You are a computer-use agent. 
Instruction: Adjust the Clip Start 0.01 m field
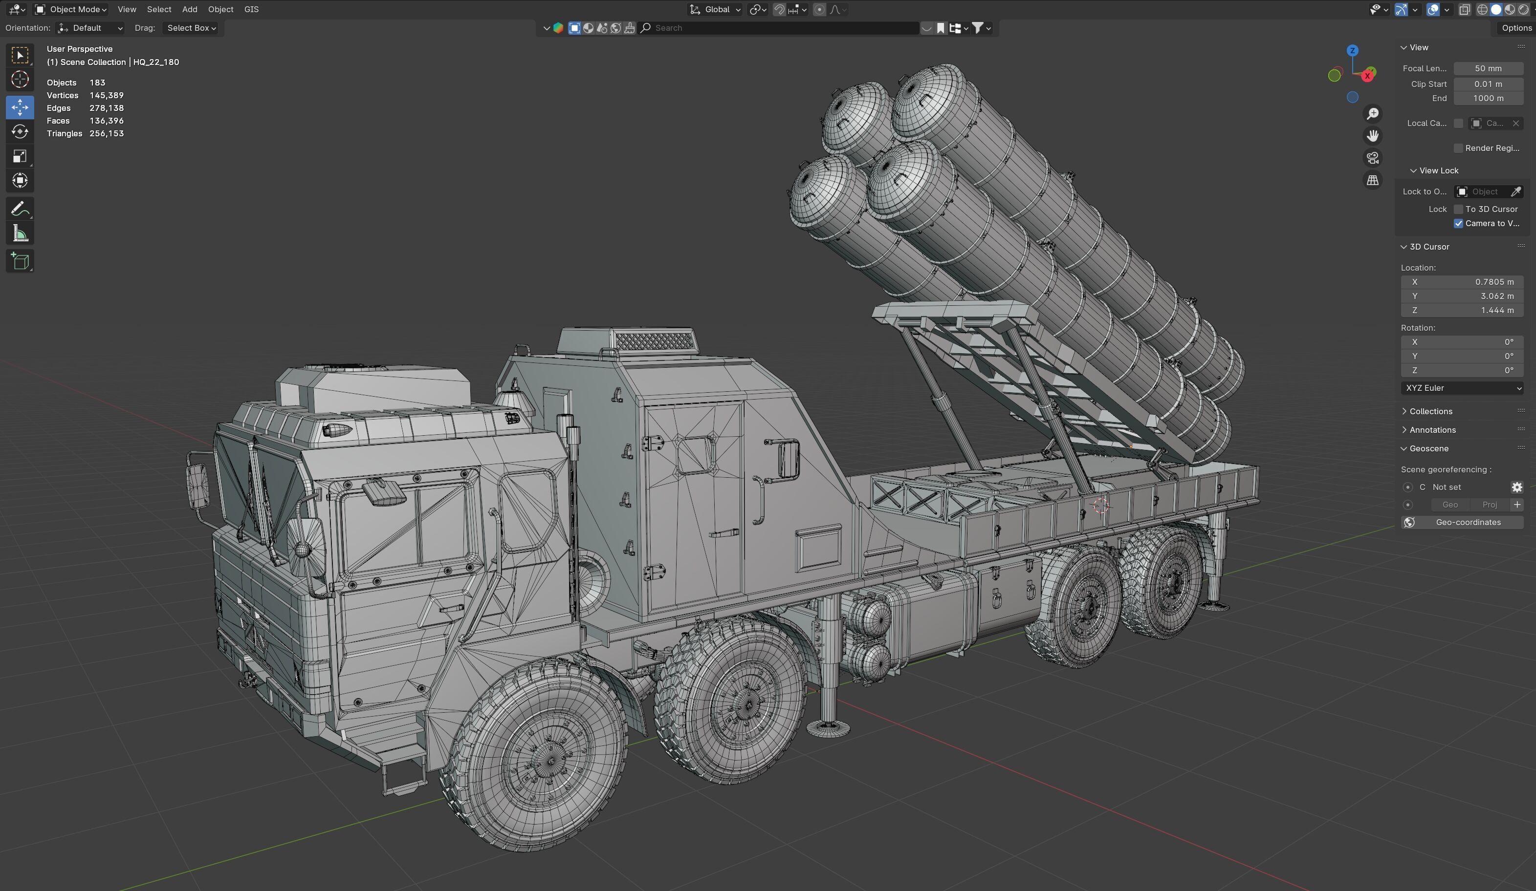tap(1489, 84)
